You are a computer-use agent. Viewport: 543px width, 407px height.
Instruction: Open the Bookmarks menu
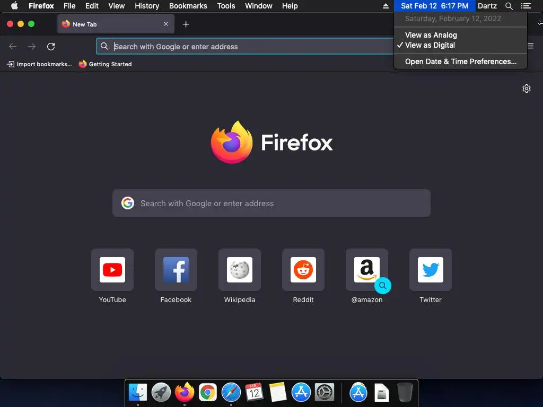click(x=188, y=6)
